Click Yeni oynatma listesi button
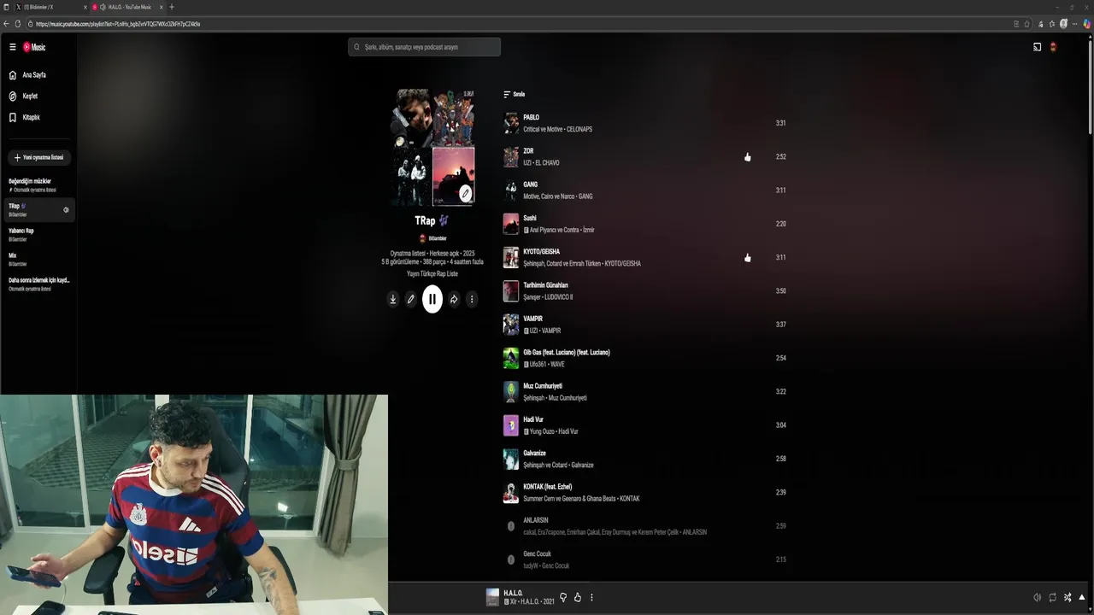Screen dimensions: 1094x615 [38, 157]
